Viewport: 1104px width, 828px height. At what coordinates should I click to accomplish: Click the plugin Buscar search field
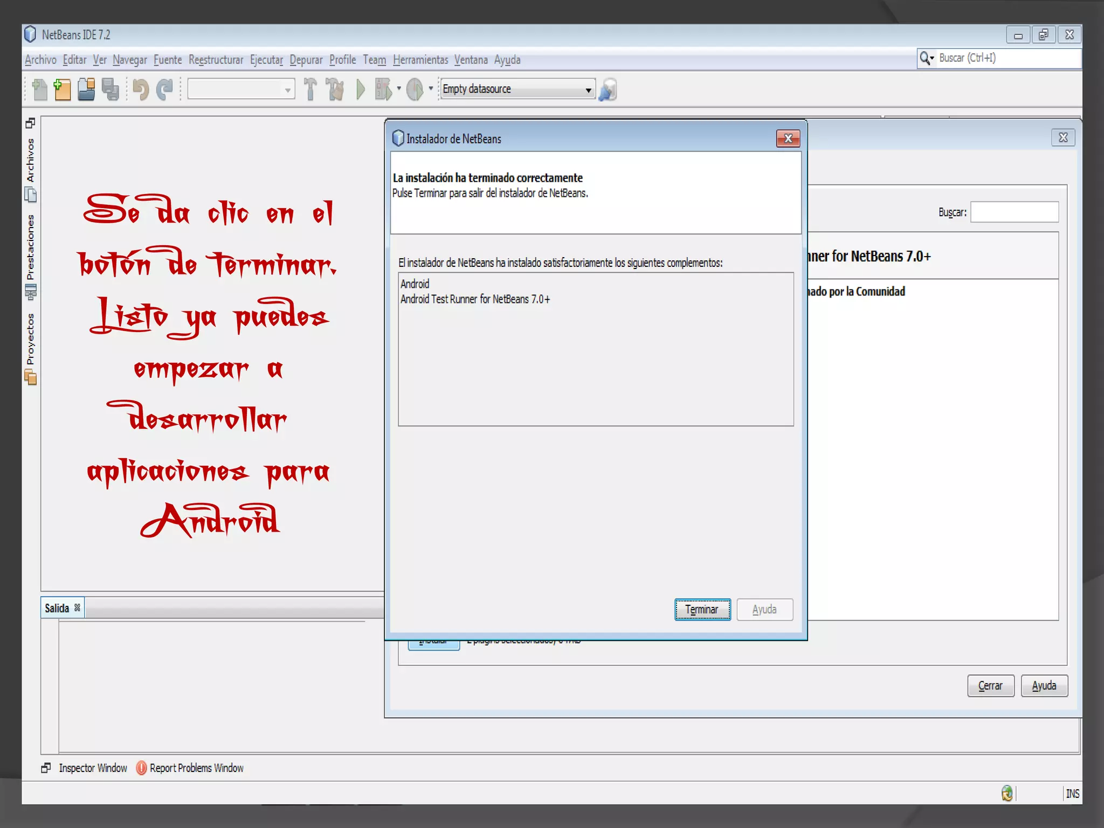click(x=1014, y=212)
